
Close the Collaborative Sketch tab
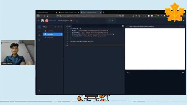56,12
